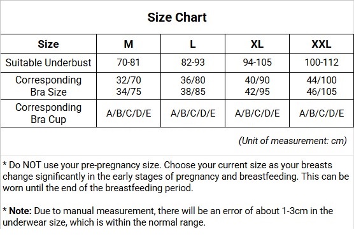Click the Suitable Underbust row label
The image size is (354, 246).
48,63
